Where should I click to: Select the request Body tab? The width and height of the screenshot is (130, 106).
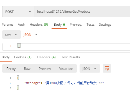tap(59, 25)
